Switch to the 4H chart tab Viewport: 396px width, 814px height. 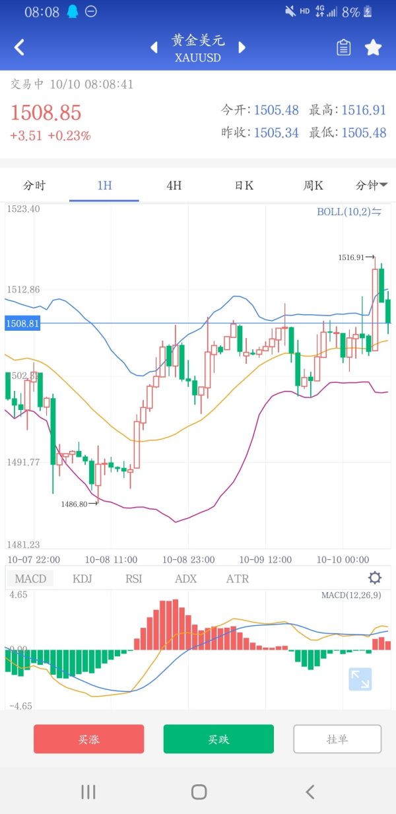coord(174,186)
